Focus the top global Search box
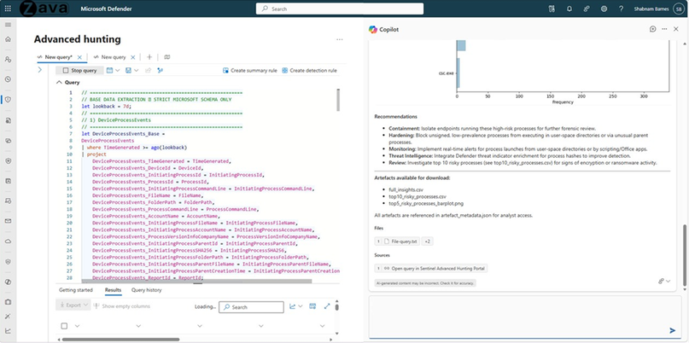The height and width of the screenshot is (343, 689). click(340, 9)
